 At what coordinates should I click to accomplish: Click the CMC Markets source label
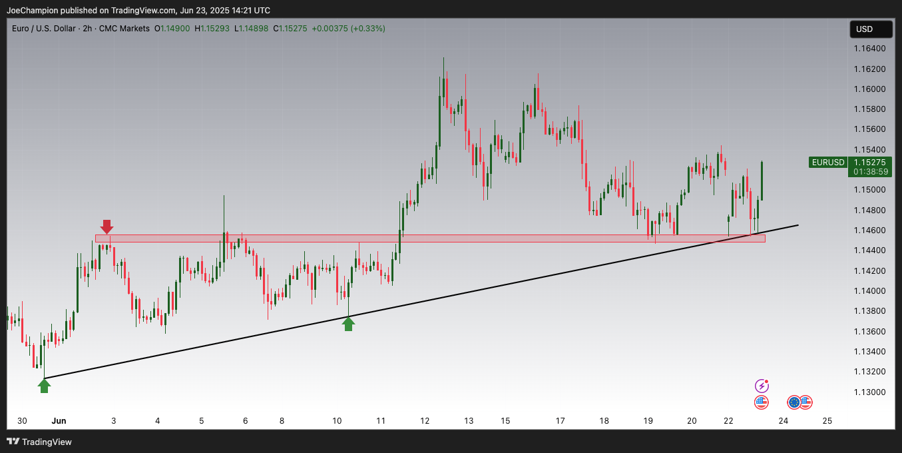(124, 29)
